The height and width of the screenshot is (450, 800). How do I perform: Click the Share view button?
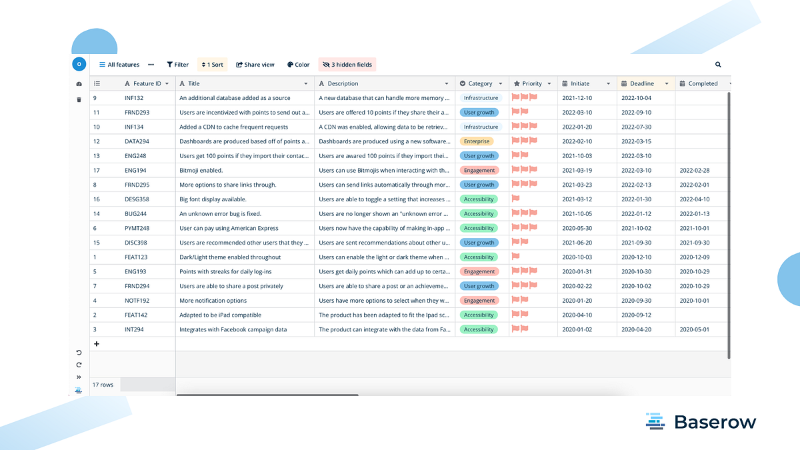coord(255,64)
